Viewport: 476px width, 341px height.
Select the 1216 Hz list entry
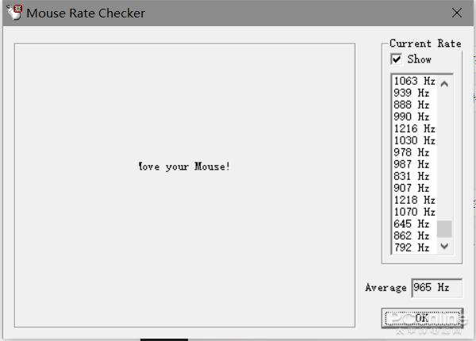415,128
